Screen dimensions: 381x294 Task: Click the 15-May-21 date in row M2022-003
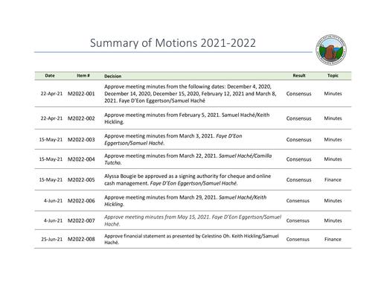(51, 140)
